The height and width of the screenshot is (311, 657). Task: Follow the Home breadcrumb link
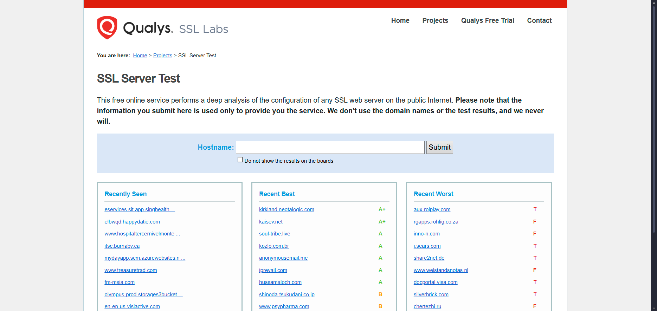[140, 56]
